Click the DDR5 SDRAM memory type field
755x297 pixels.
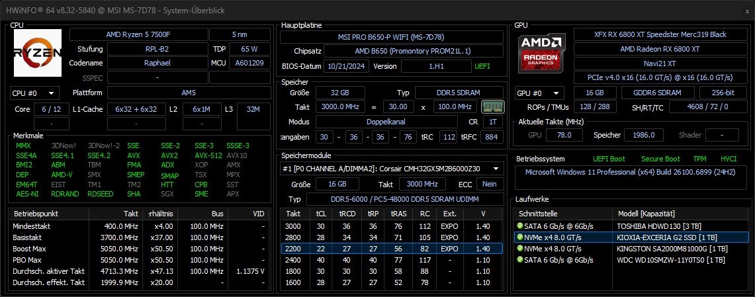pos(459,93)
